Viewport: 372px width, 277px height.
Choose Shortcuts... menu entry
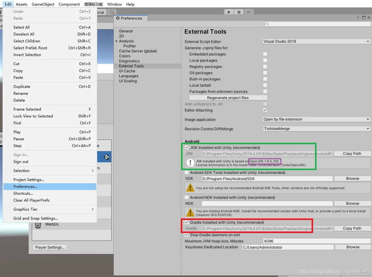tap(50, 193)
